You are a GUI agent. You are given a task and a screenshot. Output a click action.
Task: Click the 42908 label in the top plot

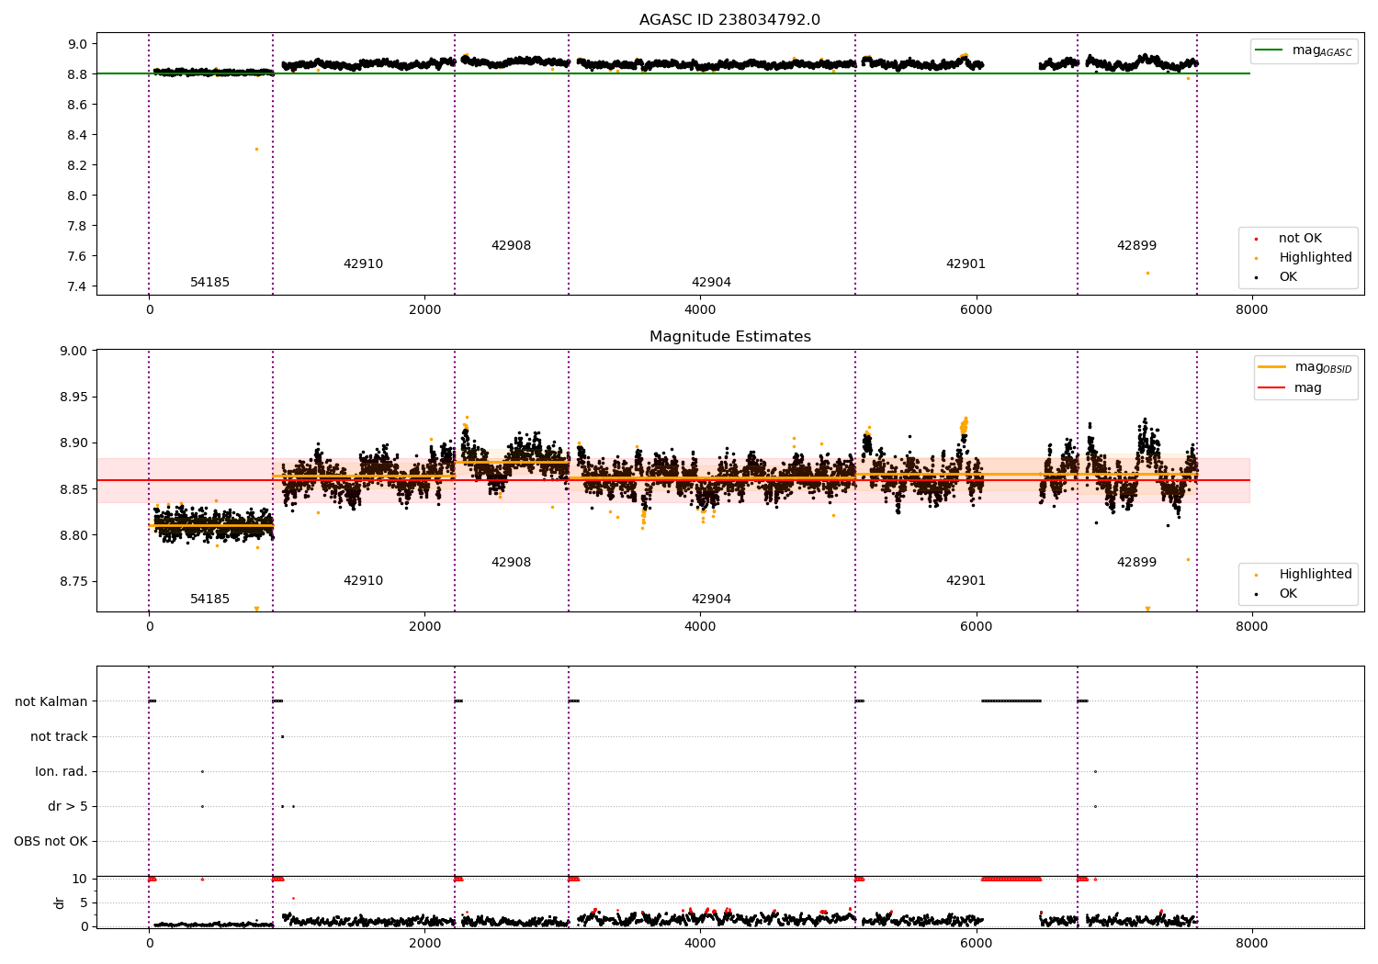pyautogui.click(x=511, y=246)
